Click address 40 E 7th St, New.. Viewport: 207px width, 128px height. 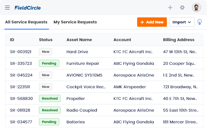(180, 99)
